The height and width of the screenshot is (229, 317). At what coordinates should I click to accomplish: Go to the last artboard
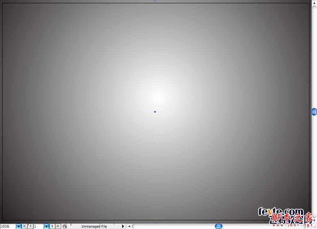[x=58, y=226]
